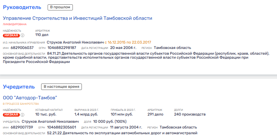Click the share value "10 000 руб. (100%)"
Viewport: 277px width, 140px height.
110,122
